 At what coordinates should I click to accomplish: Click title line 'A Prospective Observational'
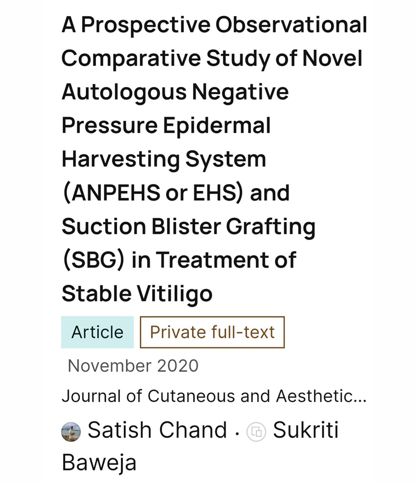[214, 26]
